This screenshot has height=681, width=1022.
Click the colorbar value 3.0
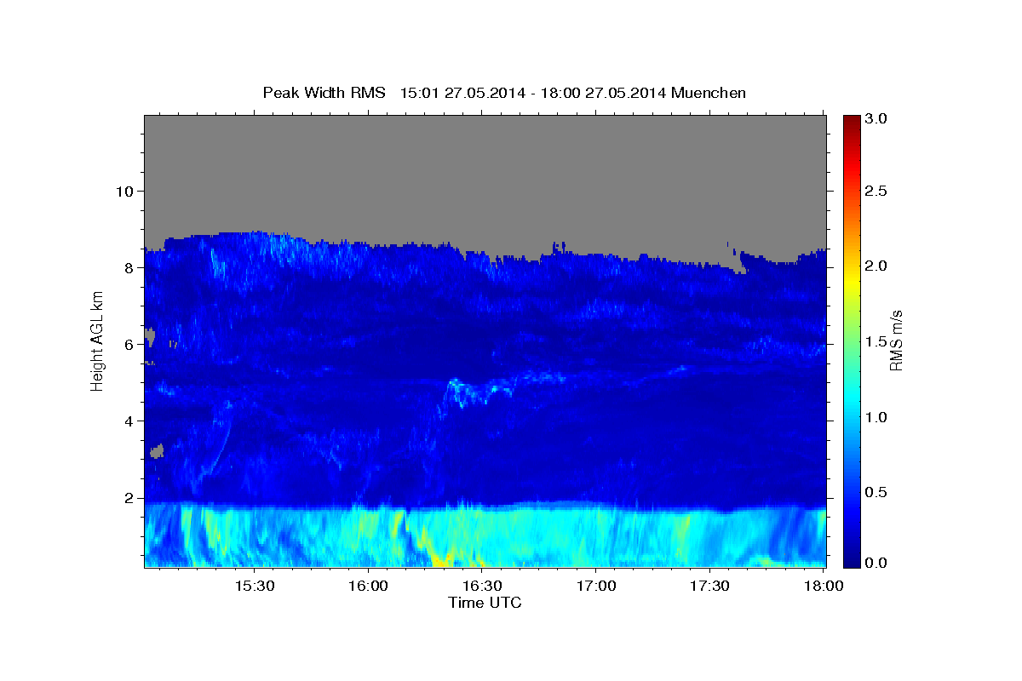pos(876,119)
